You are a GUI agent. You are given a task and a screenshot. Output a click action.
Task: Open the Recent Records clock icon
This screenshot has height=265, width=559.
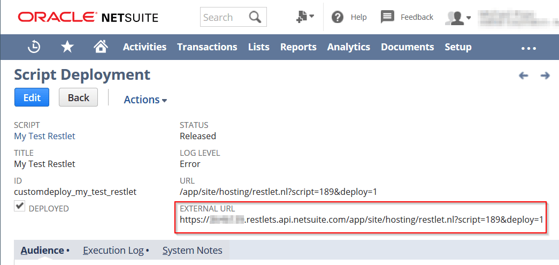pos(34,47)
